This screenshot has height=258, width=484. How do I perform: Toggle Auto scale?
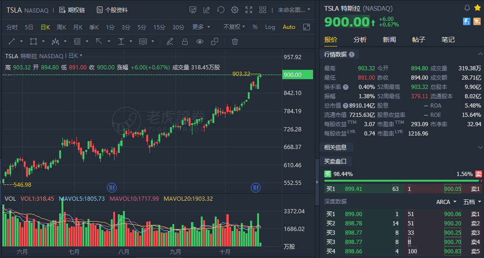click(x=289, y=27)
